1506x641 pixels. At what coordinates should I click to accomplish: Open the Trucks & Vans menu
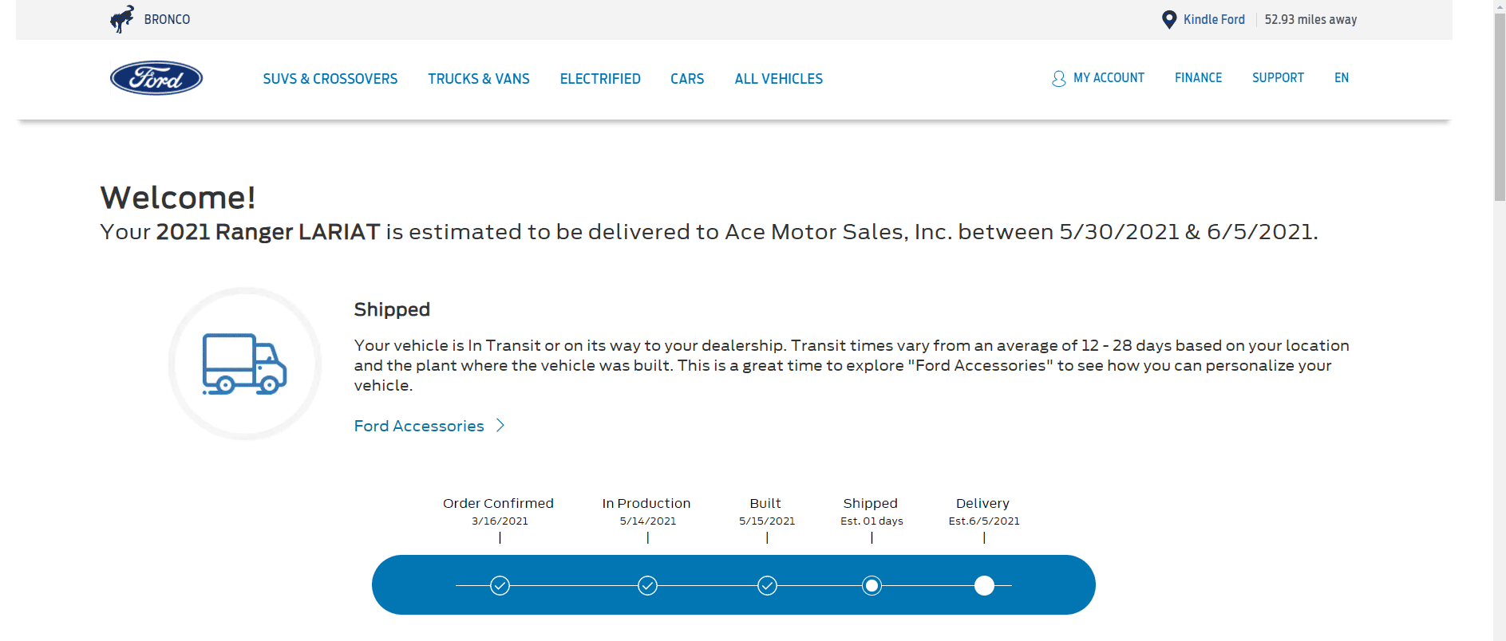(x=479, y=79)
